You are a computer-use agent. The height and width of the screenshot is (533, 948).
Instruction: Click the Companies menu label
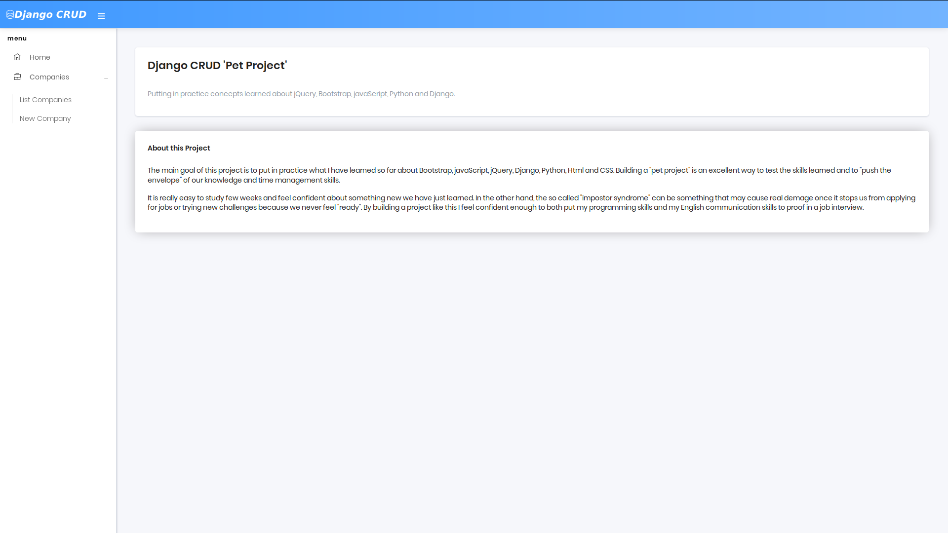[49, 77]
